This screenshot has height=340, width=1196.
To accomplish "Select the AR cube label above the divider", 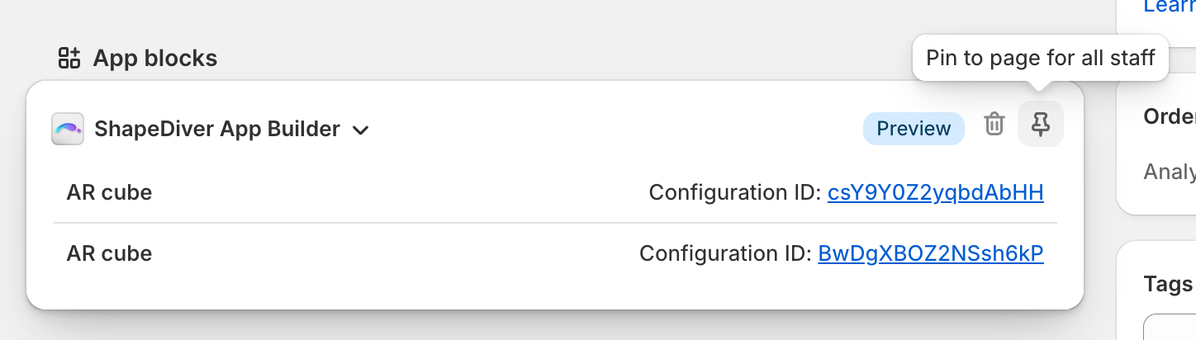I will pyautogui.click(x=109, y=192).
